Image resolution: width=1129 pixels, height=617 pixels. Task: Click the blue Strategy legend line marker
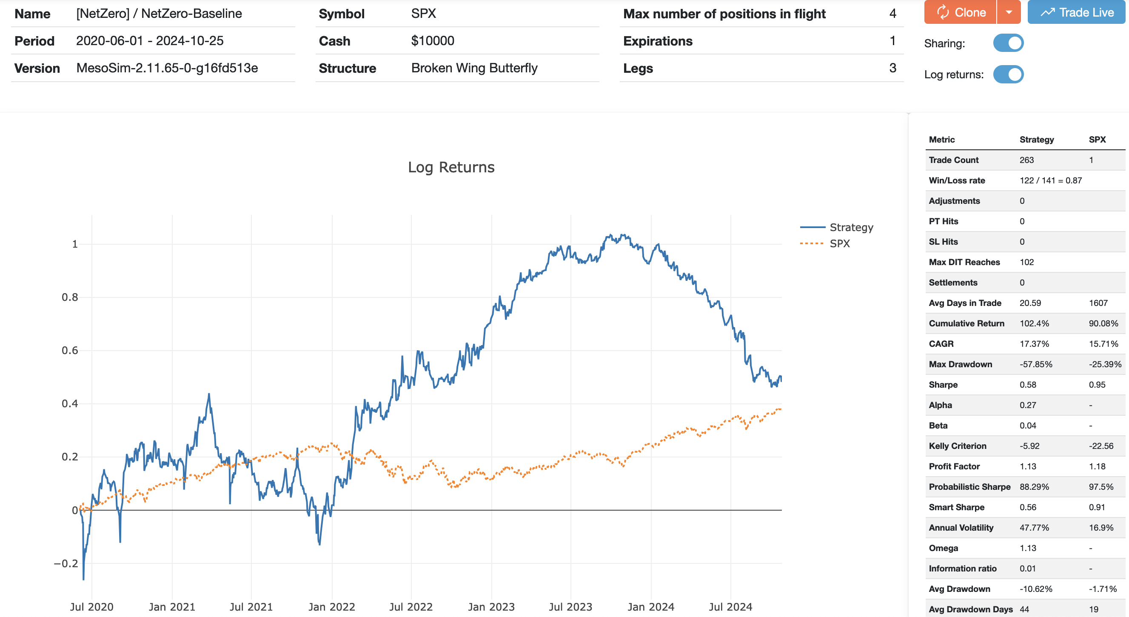pyautogui.click(x=813, y=227)
